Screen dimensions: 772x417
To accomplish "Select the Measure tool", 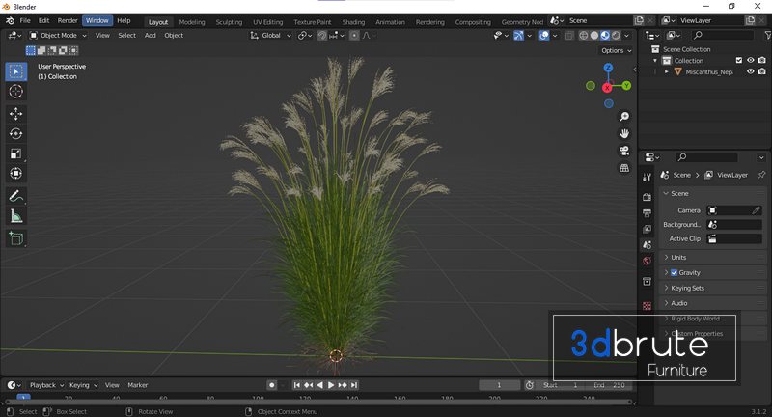I will point(15,215).
